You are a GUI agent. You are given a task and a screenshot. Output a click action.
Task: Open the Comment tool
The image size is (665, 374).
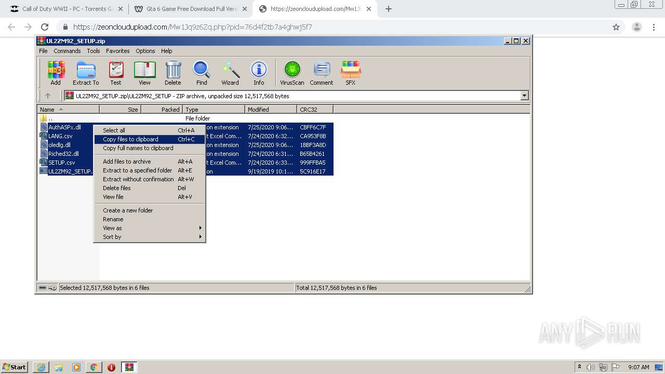click(x=322, y=73)
